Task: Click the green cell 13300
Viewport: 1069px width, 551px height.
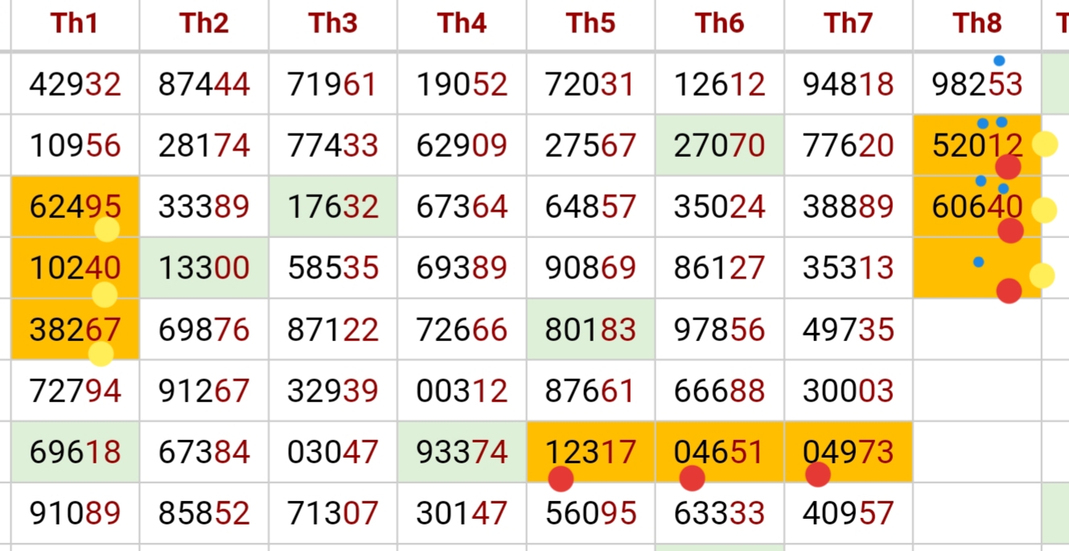Action: (x=204, y=268)
